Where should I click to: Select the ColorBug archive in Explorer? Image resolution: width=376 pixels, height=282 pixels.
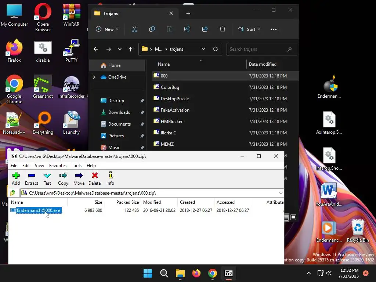pyautogui.click(x=225, y=87)
